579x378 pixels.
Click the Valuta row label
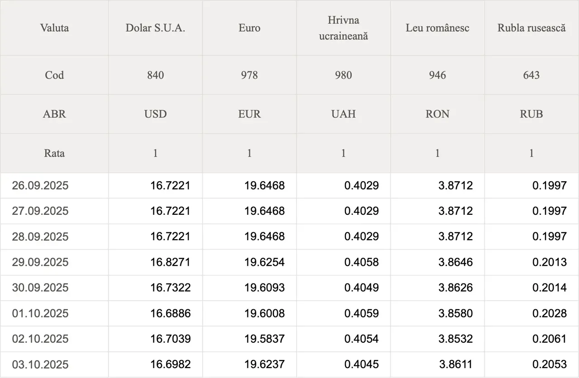click(x=54, y=28)
